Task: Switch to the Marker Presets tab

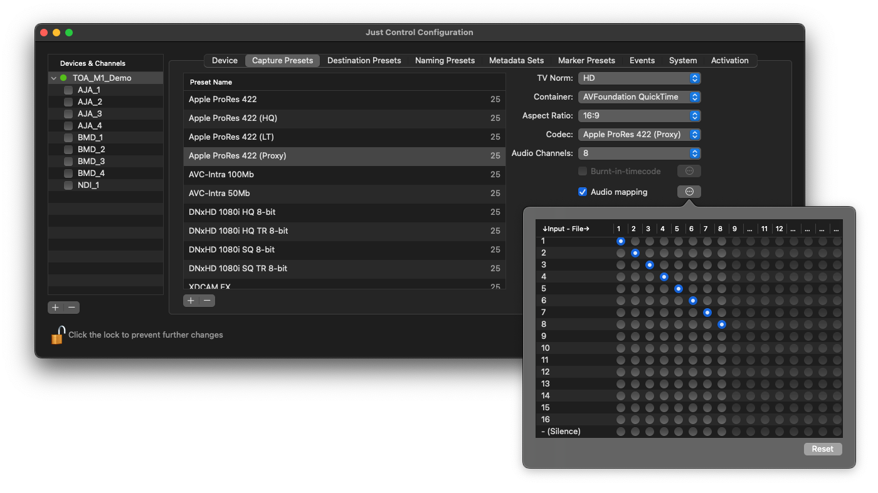Action: (x=586, y=61)
